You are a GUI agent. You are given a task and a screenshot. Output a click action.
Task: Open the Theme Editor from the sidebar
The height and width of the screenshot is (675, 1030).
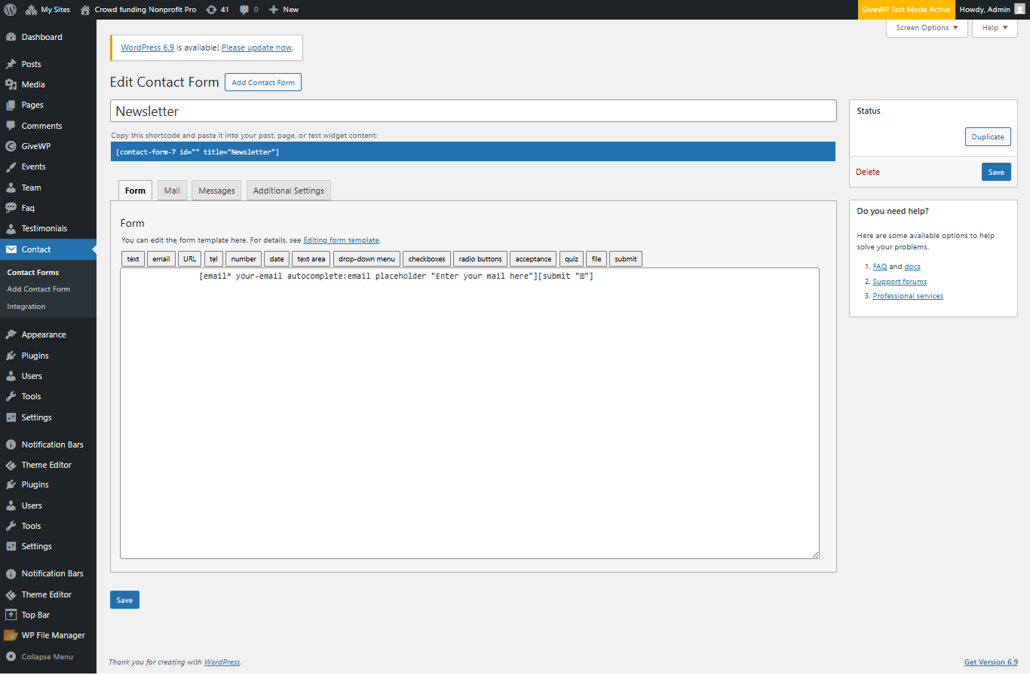click(47, 464)
